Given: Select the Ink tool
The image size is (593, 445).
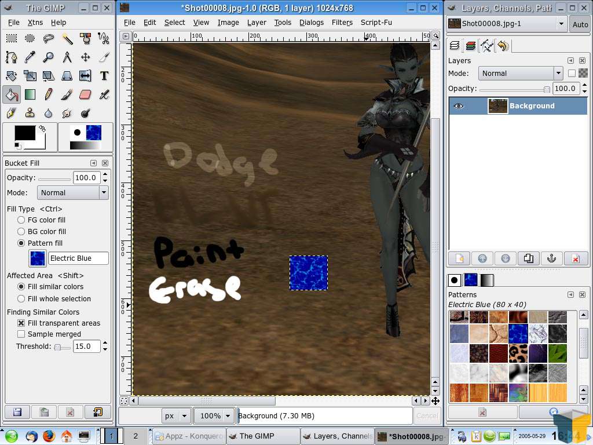Looking at the screenshot, I should 12,113.
